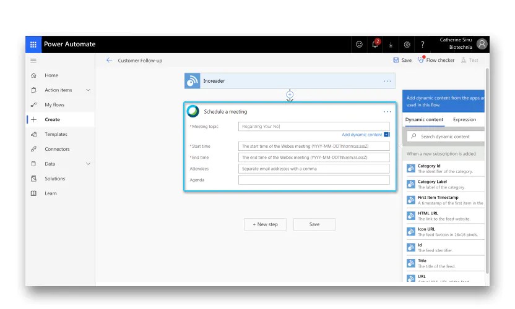The height and width of the screenshot is (309, 515).
Task: Focus the Attendees field
Action: [x=314, y=169]
